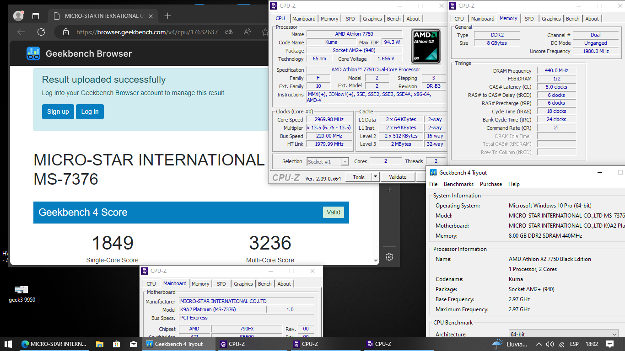The width and height of the screenshot is (625, 351).
Task: Go back with the browser back arrow
Action: coord(21,32)
